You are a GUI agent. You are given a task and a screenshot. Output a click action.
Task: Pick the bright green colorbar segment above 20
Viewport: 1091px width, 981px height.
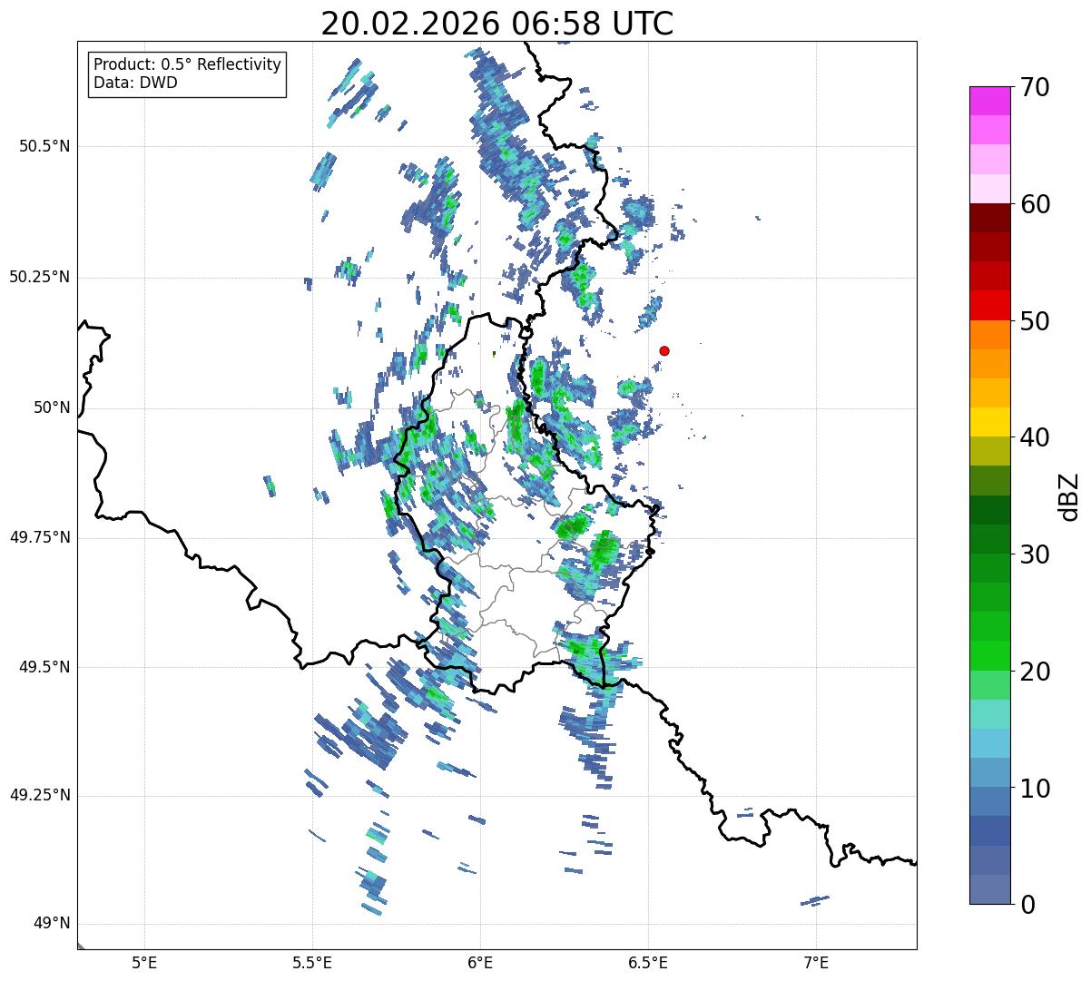989,655
